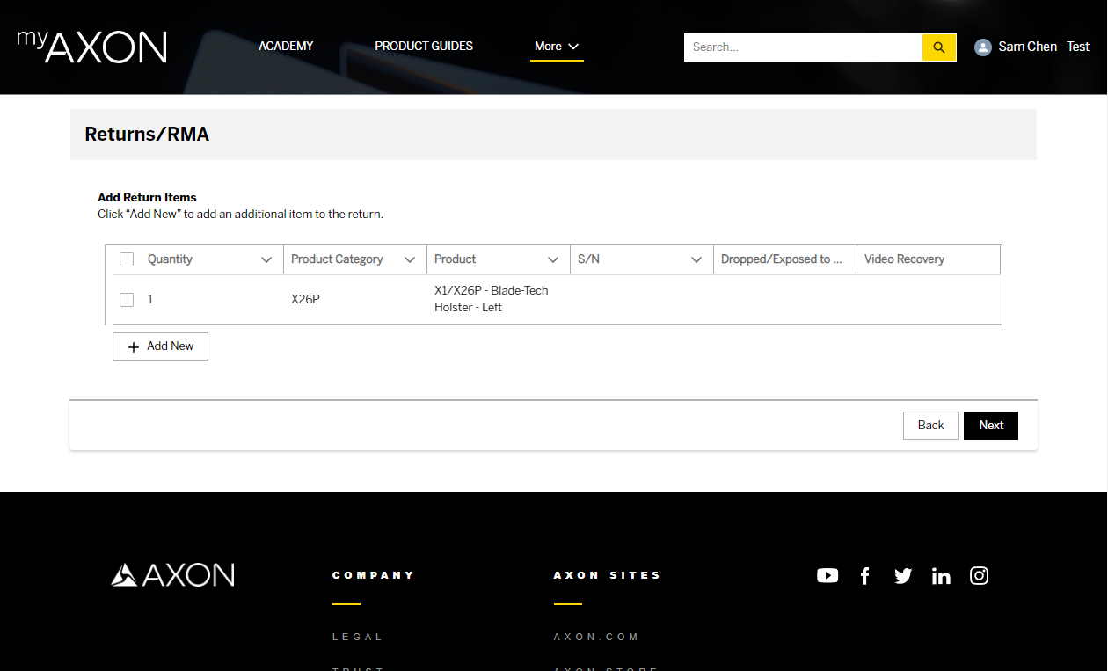Click the Instagram icon in the footer
Screen dimensions: 1108x671
[979, 575]
